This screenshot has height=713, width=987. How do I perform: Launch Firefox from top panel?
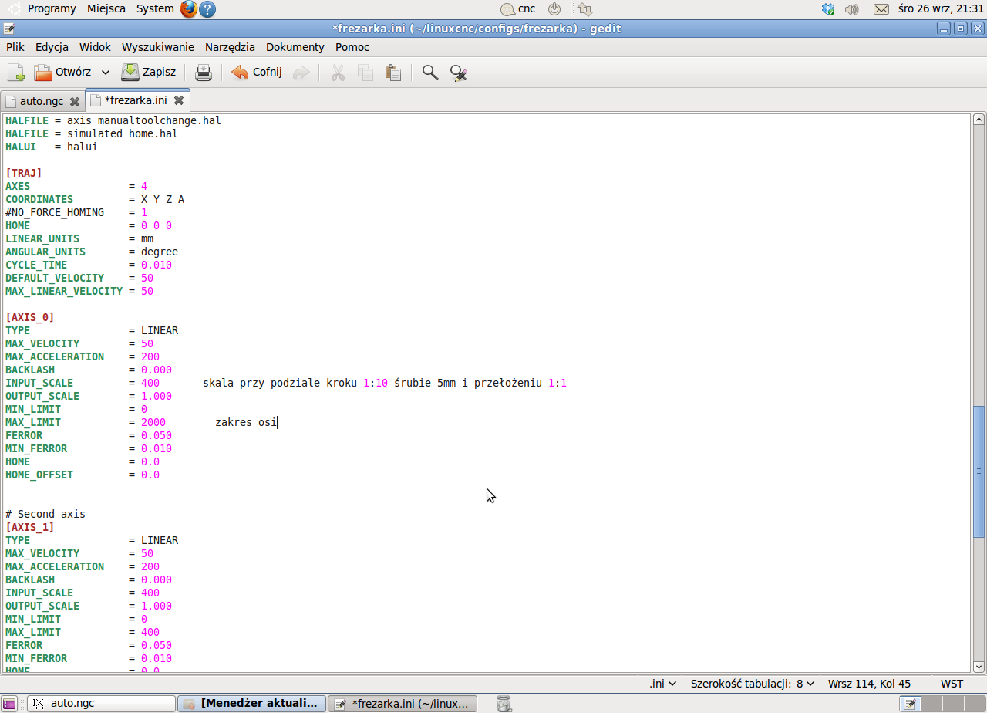point(189,9)
